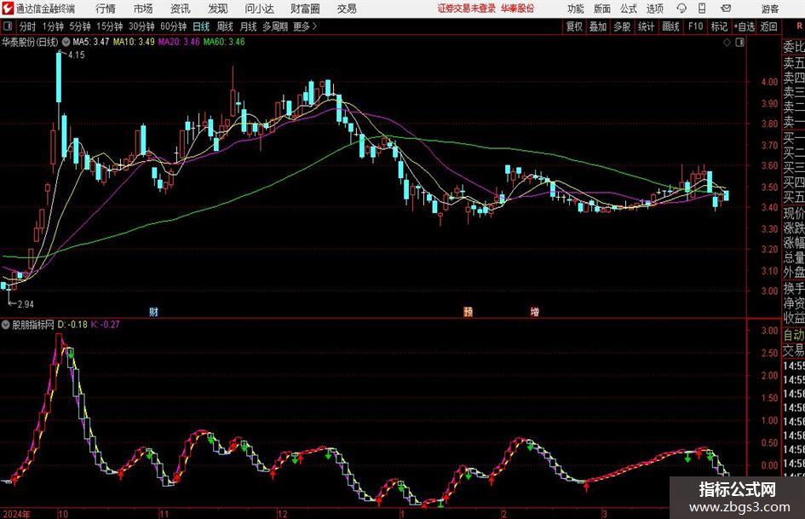805x519 pixels.
Task: Open the 交易 menu
Action: 347,9
